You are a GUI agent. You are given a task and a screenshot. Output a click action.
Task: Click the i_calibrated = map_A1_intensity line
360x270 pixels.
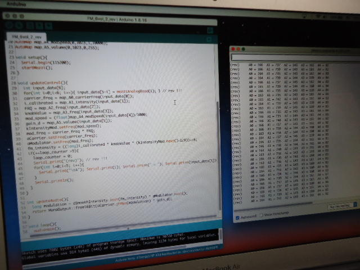point(77,102)
